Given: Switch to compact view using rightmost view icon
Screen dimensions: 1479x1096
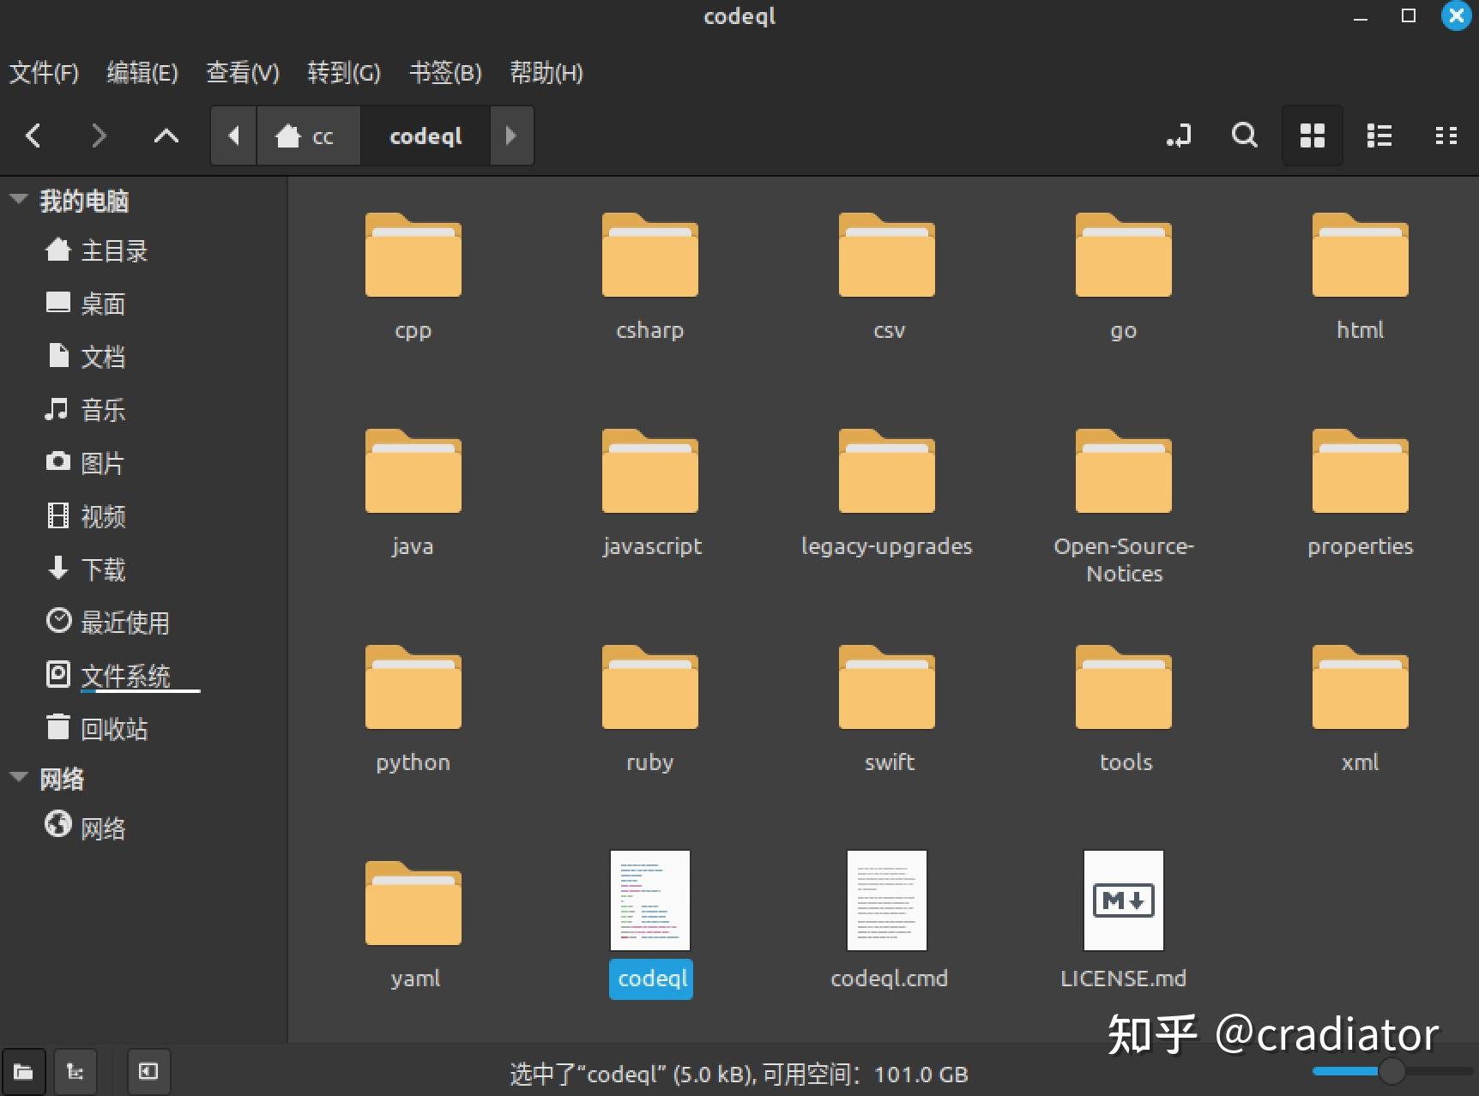Looking at the screenshot, I should [x=1446, y=135].
